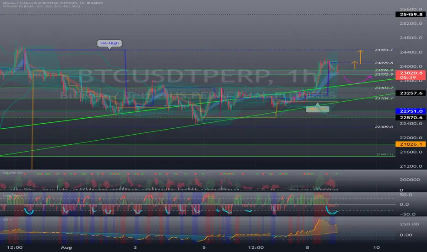Select the 22309.0 level label
The width and height of the screenshot is (427, 252).
coord(383,127)
